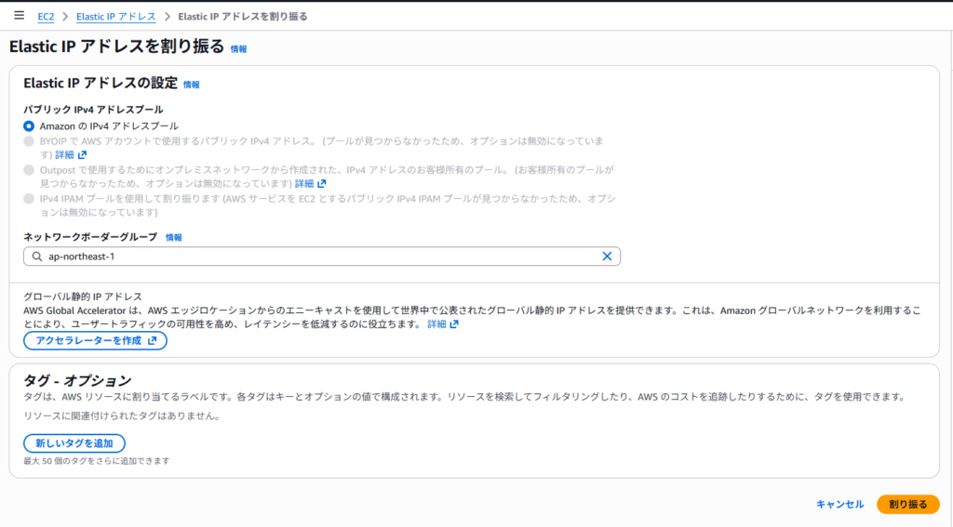
Task: Go to EC2 in the breadcrumb
Action: tap(46, 17)
